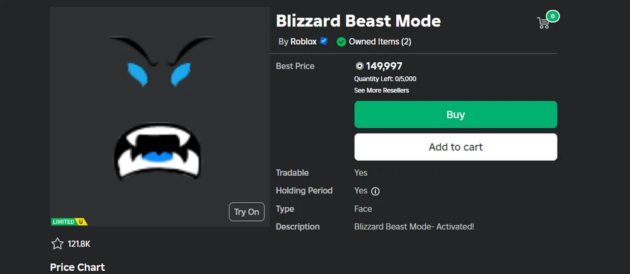This screenshot has height=274, width=630.
Task: Open the See More Resellers link
Action: (x=381, y=90)
